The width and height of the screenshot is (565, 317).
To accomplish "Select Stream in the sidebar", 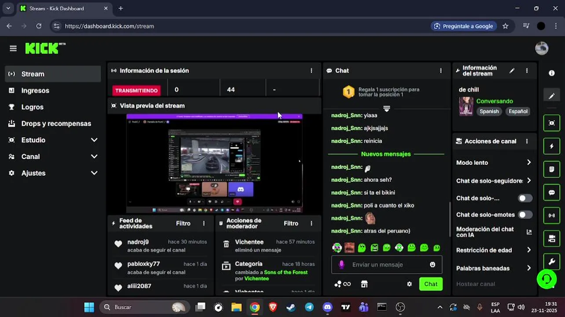I will (x=53, y=74).
